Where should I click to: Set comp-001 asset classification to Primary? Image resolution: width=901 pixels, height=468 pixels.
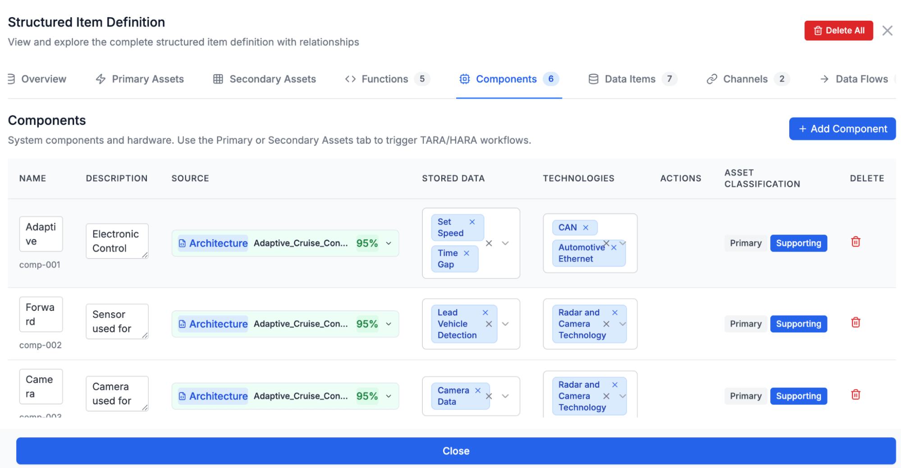745,243
